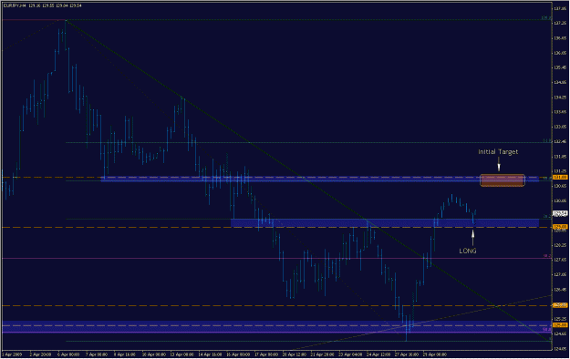The height and width of the screenshot is (359, 570).
Task: Click the 136.05 tick on price scale
Action: click(x=561, y=53)
